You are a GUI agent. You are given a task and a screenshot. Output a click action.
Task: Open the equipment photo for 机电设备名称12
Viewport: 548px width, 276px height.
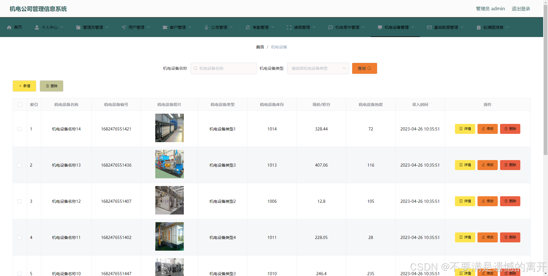170,200
